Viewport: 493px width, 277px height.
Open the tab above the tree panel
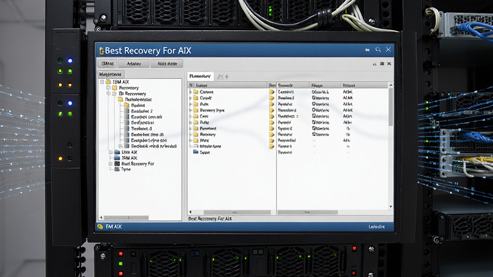[x=110, y=75]
